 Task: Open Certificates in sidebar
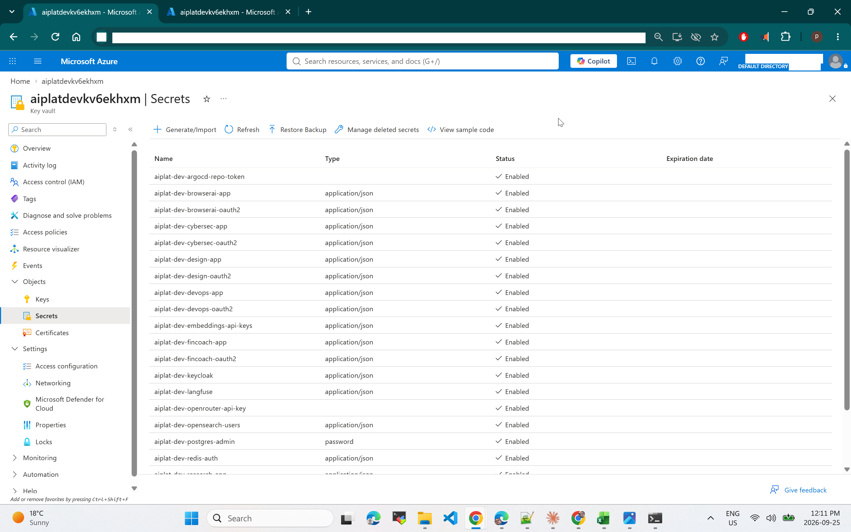(x=52, y=332)
